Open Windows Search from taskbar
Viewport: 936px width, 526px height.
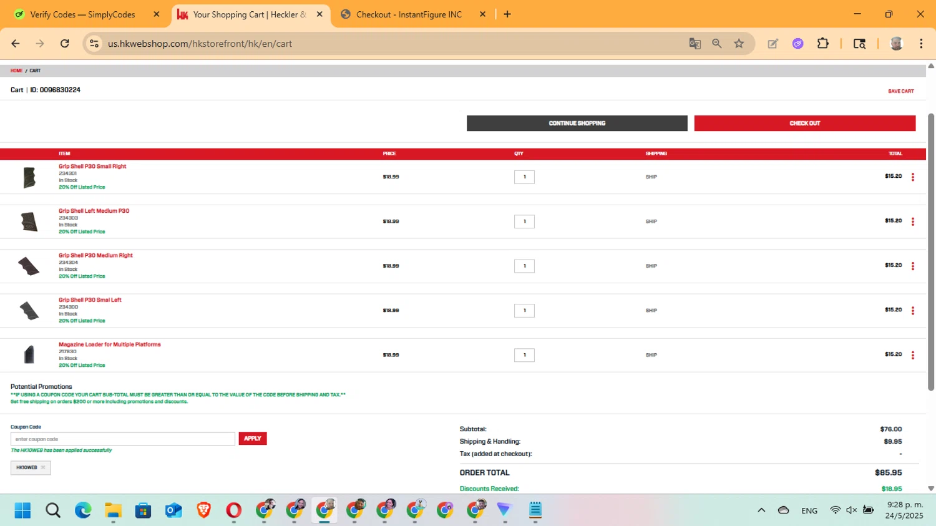pyautogui.click(x=53, y=510)
